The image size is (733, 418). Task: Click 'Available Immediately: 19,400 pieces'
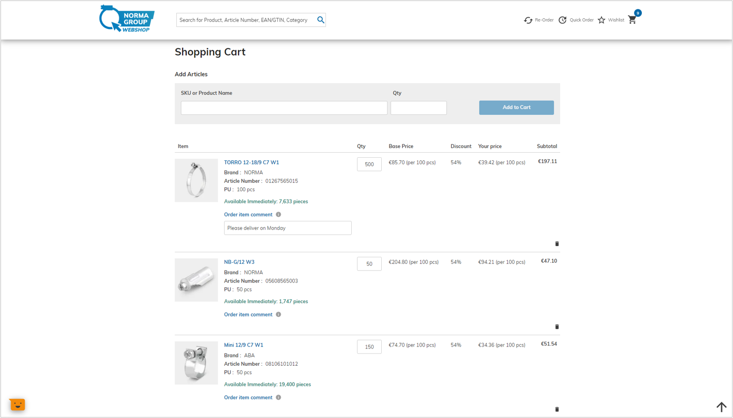pyautogui.click(x=267, y=384)
